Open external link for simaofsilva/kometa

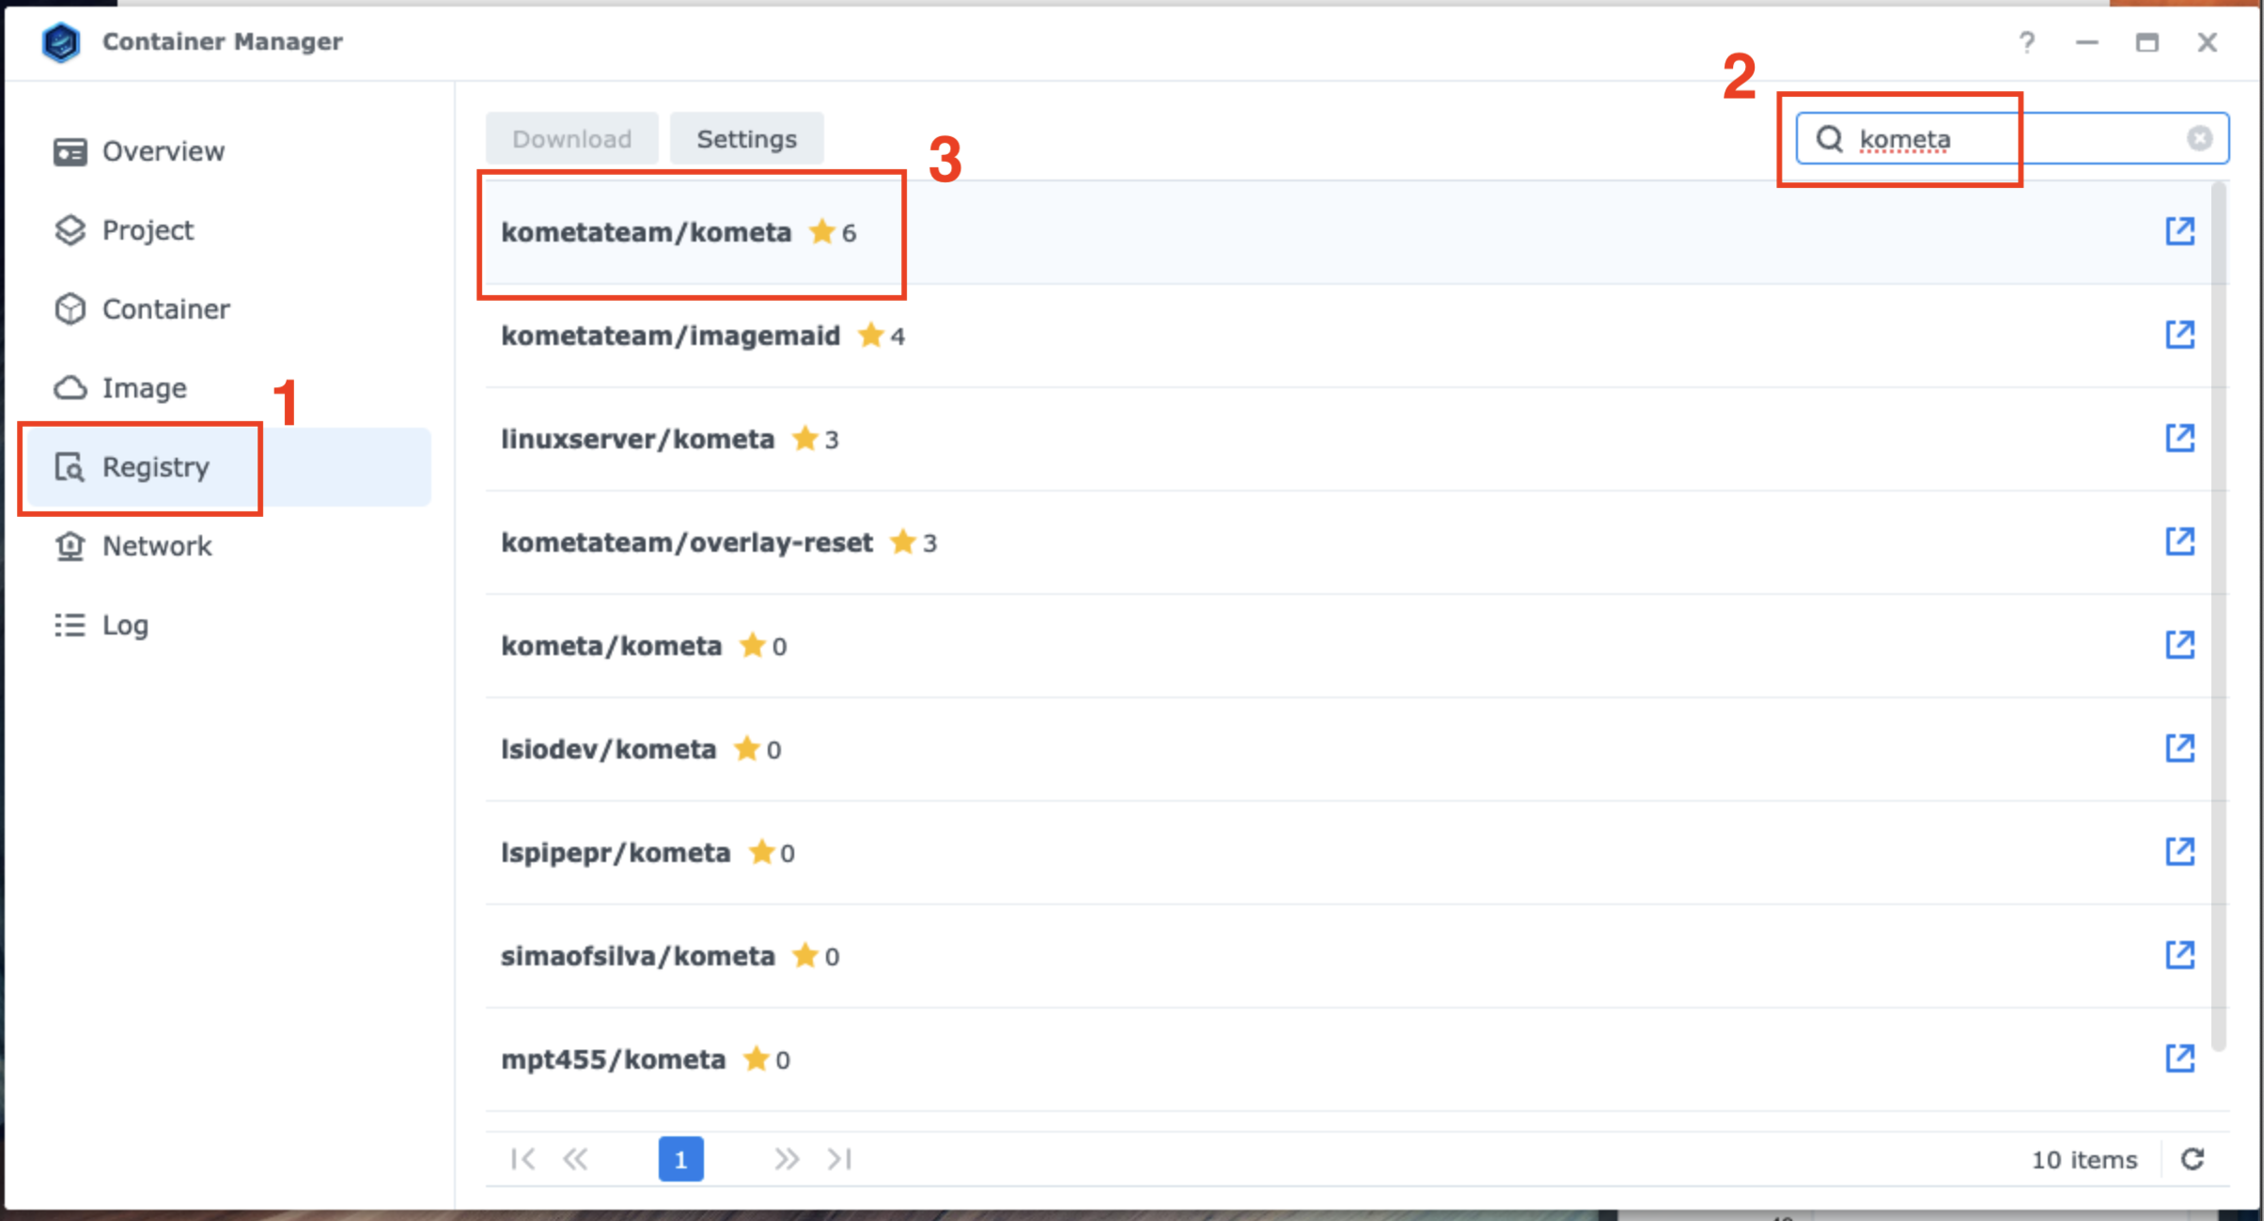click(x=2179, y=955)
